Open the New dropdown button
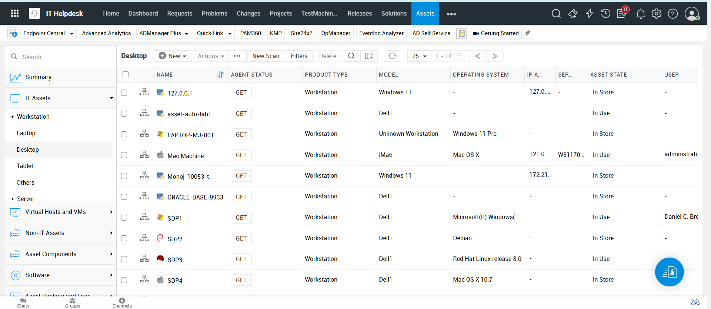 (173, 56)
